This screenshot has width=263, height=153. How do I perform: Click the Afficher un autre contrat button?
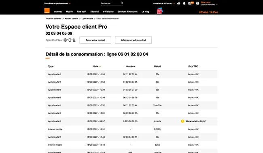click(134, 40)
